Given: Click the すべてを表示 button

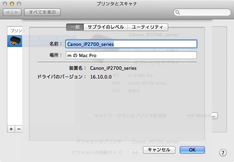Looking at the screenshot, I should 42,12.
